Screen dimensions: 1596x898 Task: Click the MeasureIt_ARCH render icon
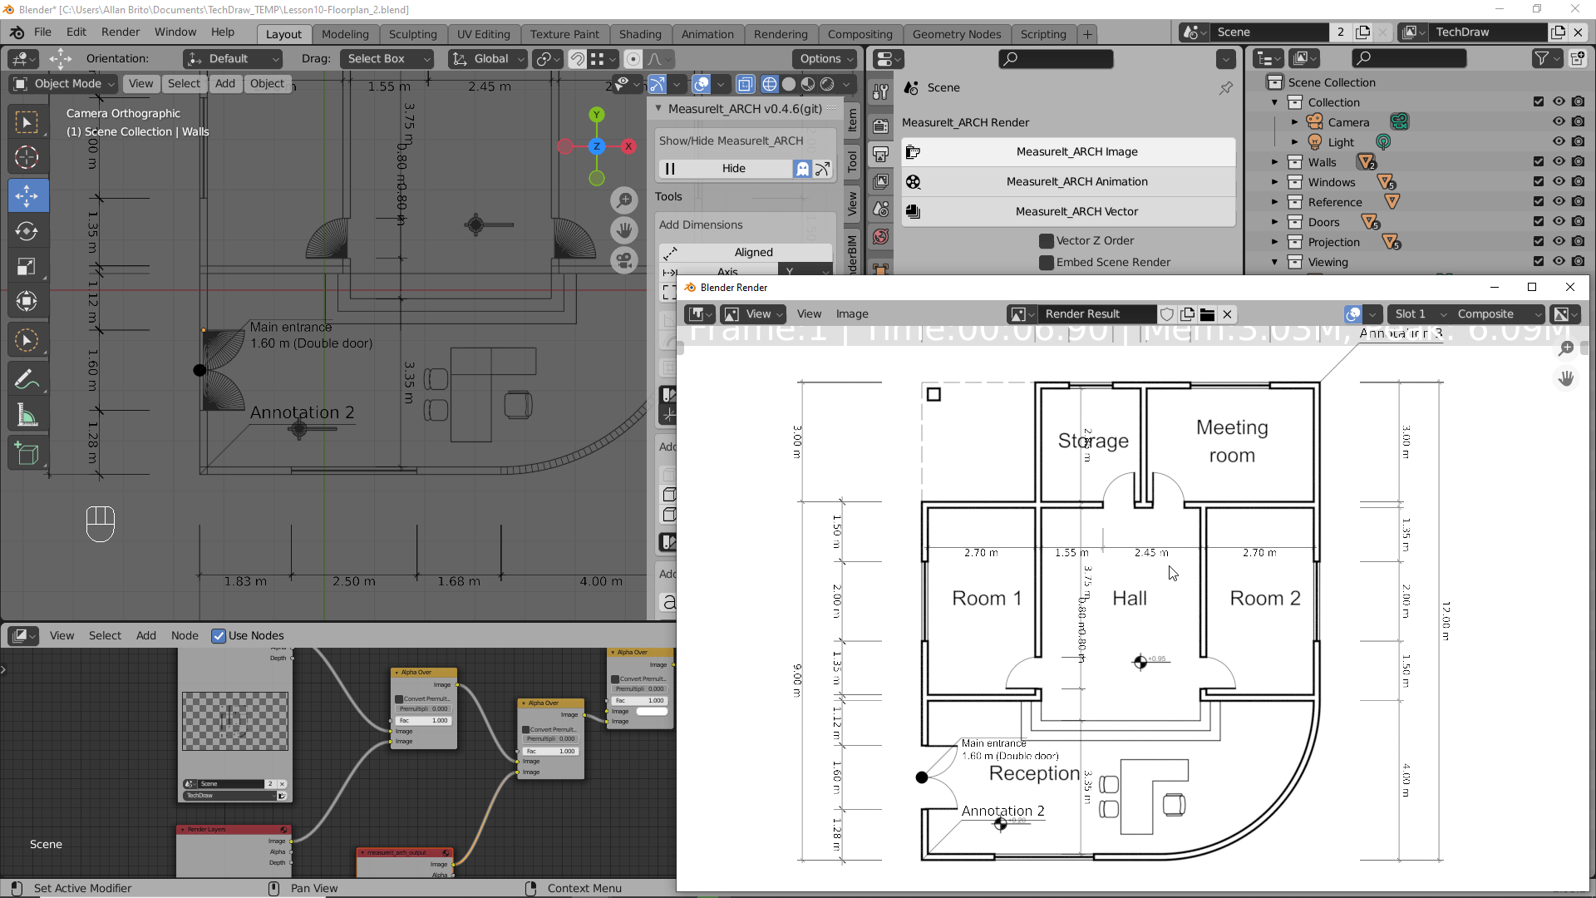pyautogui.click(x=913, y=151)
